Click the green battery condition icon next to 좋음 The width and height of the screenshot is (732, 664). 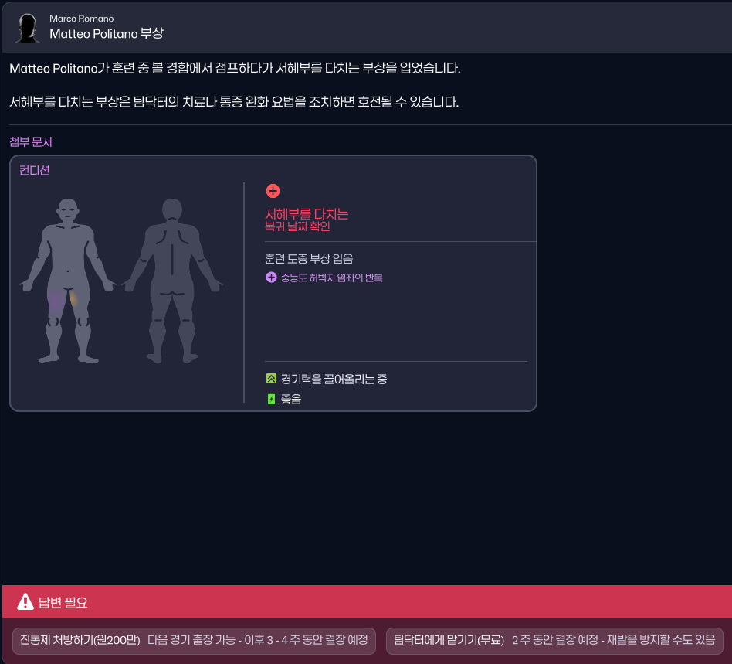[271, 399]
